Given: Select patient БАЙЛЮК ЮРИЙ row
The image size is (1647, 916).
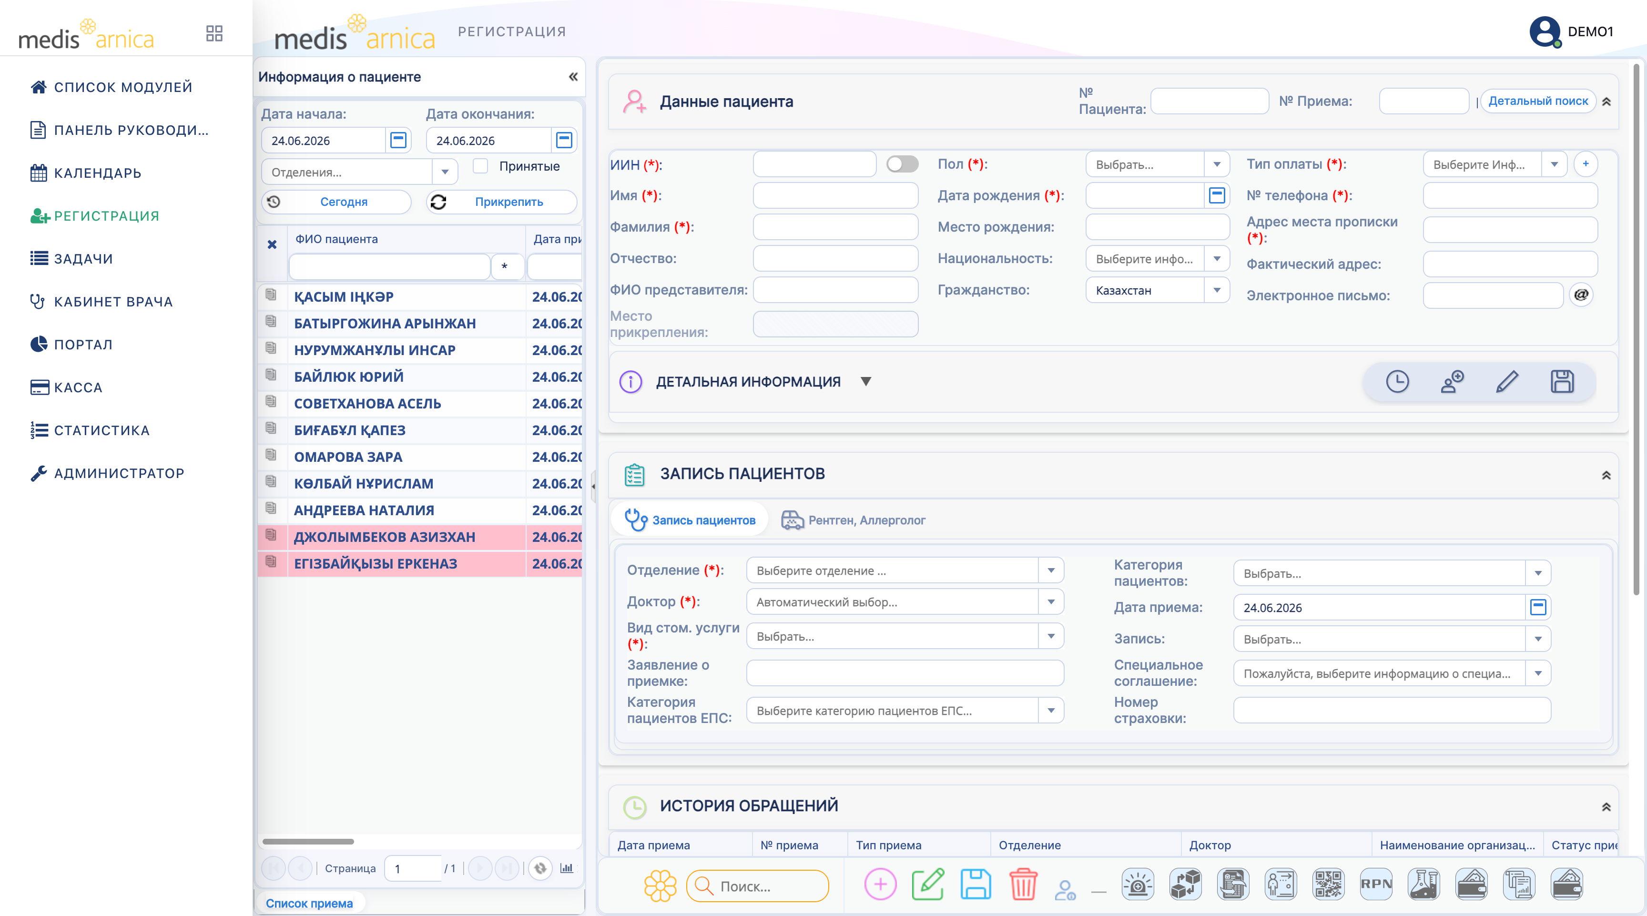Looking at the screenshot, I should [419, 377].
